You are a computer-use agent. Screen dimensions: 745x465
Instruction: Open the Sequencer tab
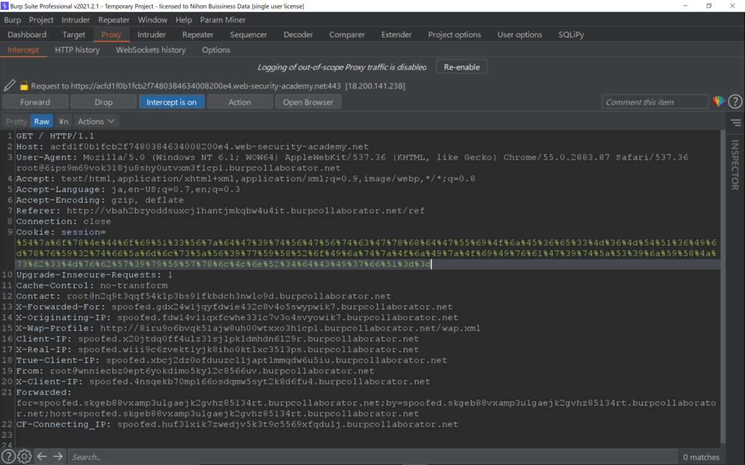(x=248, y=35)
